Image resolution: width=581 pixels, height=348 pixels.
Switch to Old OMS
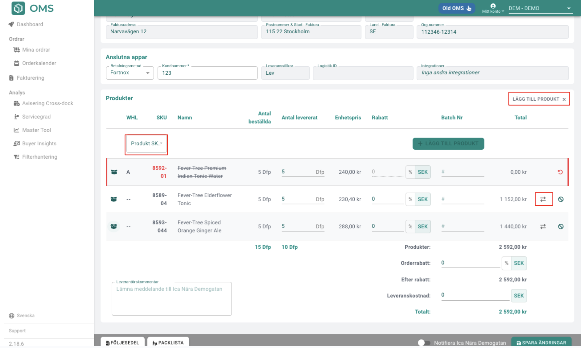point(456,8)
